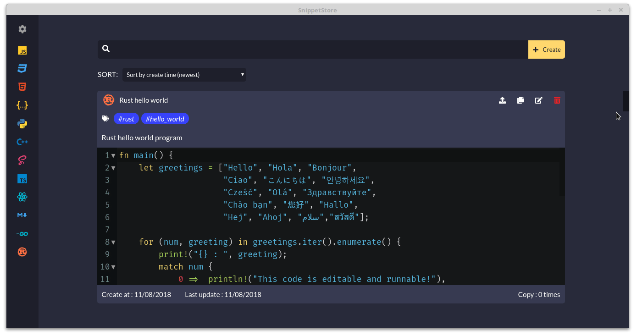Click 'Create at : 11/08/2018' text

136,295
